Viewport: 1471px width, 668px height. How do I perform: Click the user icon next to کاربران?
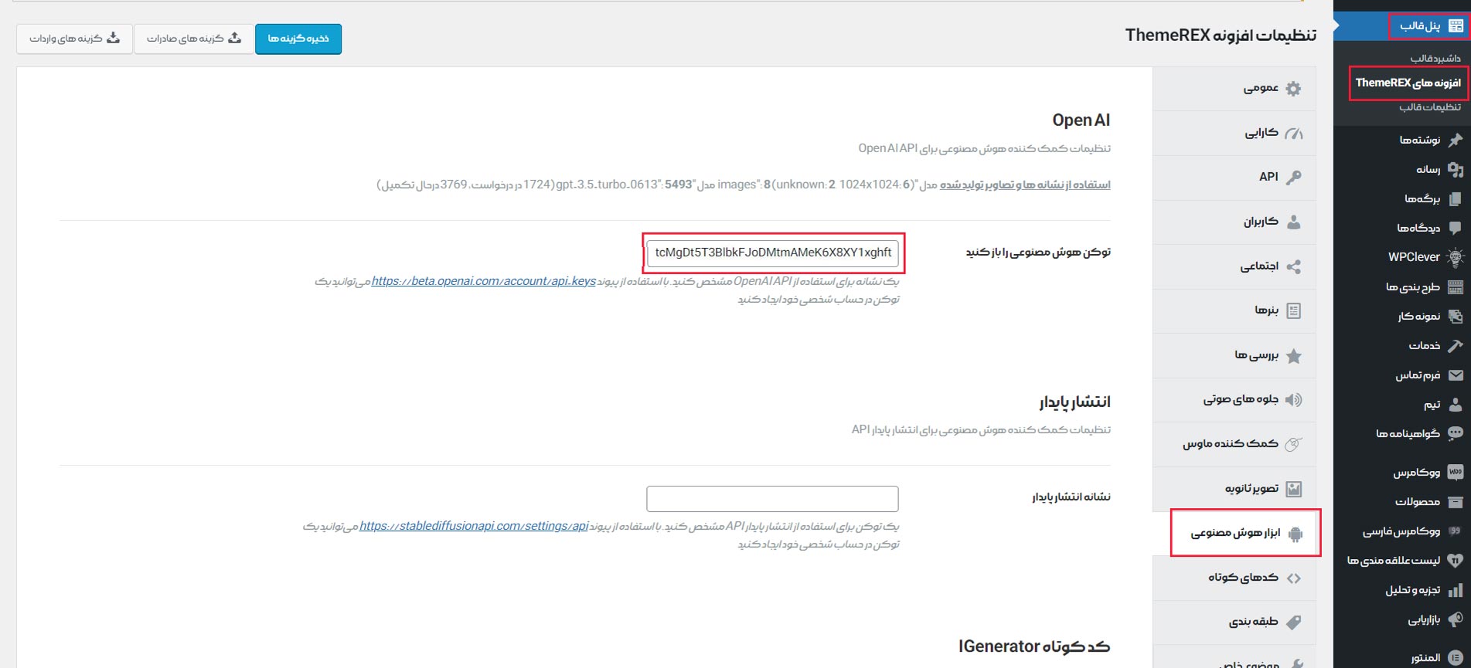click(x=1293, y=222)
